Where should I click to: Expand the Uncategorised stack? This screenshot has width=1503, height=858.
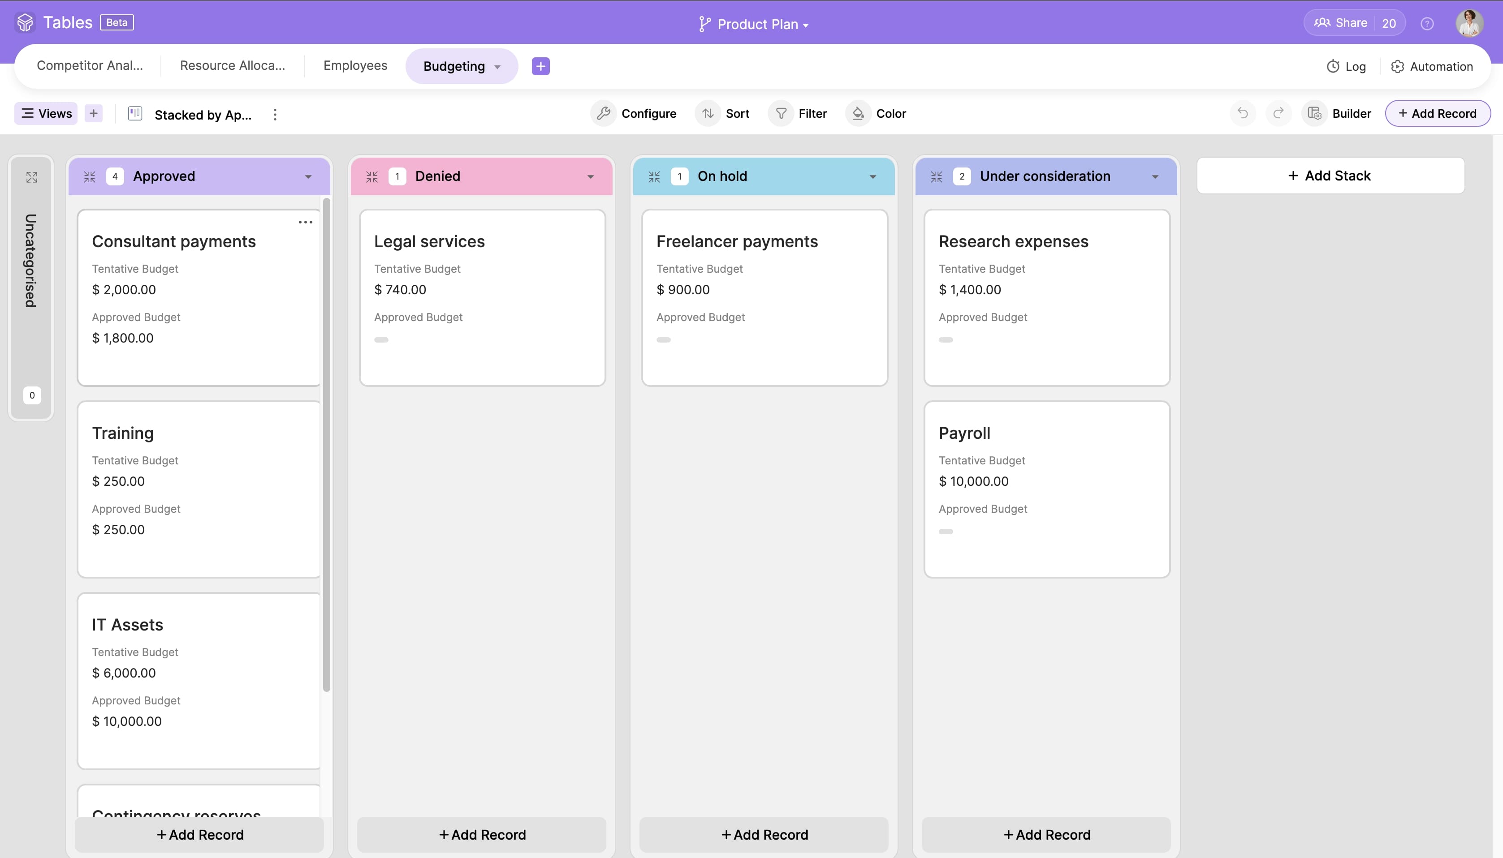[32, 177]
